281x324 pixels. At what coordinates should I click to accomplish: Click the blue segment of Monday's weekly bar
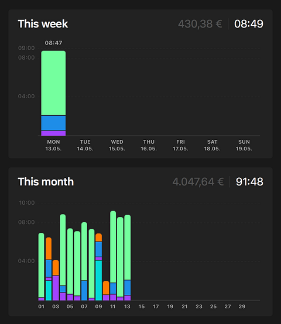[53, 123]
